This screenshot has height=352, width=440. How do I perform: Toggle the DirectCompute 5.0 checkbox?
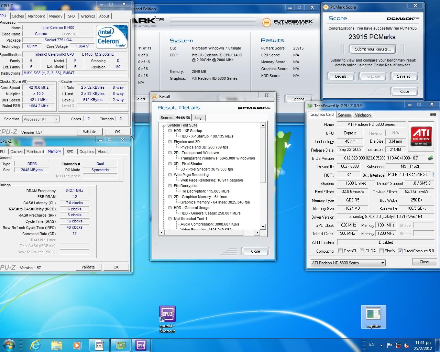(x=400, y=251)
